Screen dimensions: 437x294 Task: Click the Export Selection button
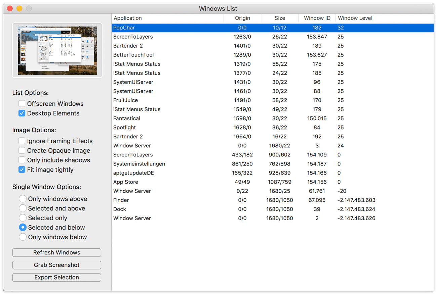coord(57,277)
